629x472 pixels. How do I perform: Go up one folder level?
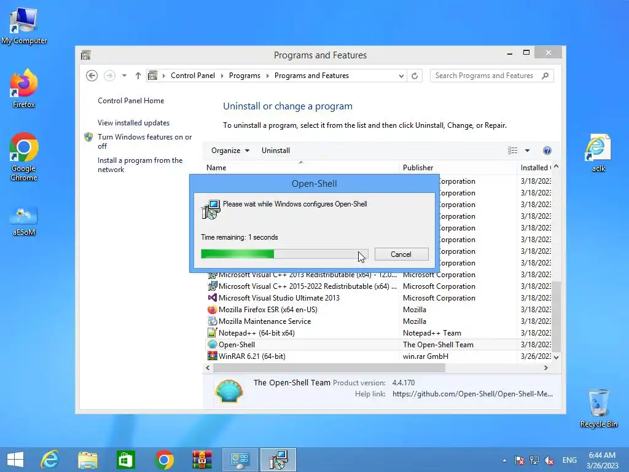138,76
